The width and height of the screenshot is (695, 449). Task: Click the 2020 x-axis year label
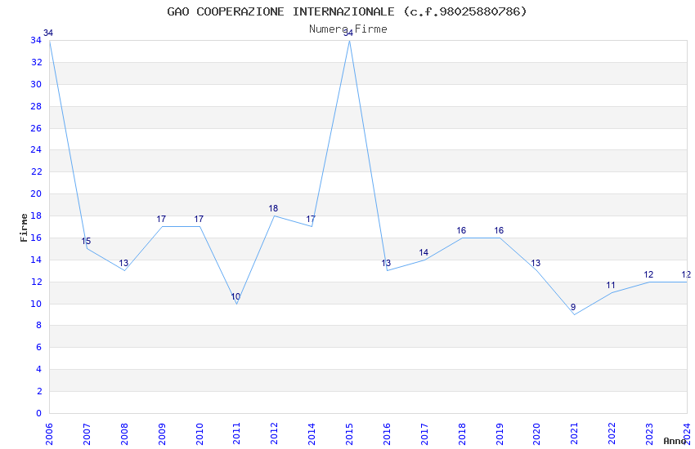coord(536,434)
